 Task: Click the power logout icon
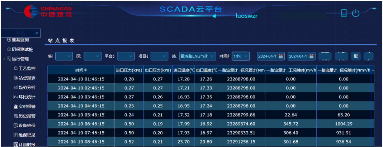(355, 13)
